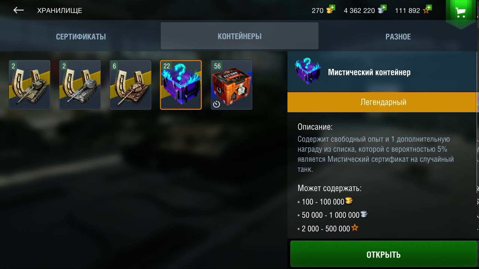Click the green ОТКРЫТЬ button
Viewport: 479px width, 269px height.
[384, 254]
